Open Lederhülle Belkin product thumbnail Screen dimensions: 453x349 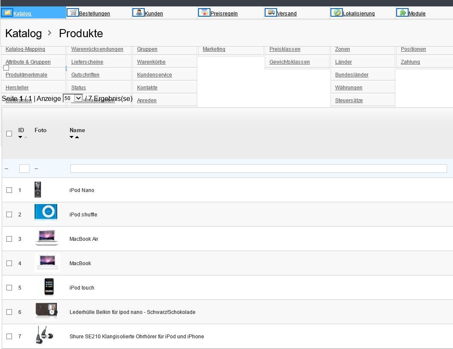47,311
